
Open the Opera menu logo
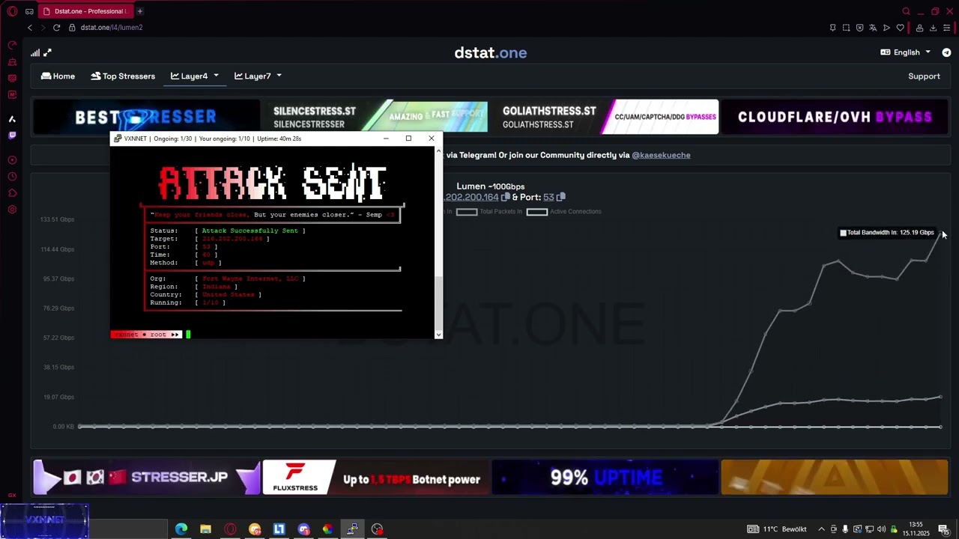(x=12, y=11)
